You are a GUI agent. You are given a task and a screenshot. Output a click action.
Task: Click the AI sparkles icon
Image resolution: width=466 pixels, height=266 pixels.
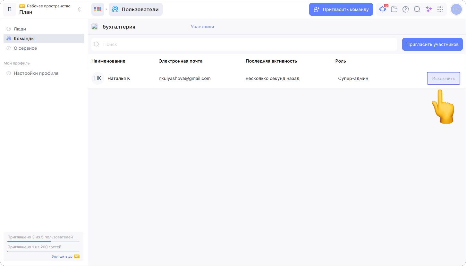pyautogui.click(x=428, y=9)
